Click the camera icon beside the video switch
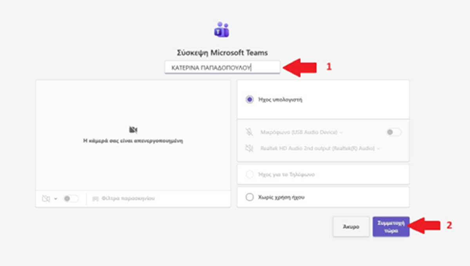 [46, 199]
